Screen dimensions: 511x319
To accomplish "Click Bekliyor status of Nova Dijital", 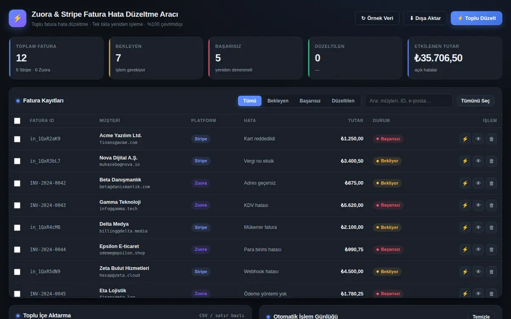I will click(388, 161).
